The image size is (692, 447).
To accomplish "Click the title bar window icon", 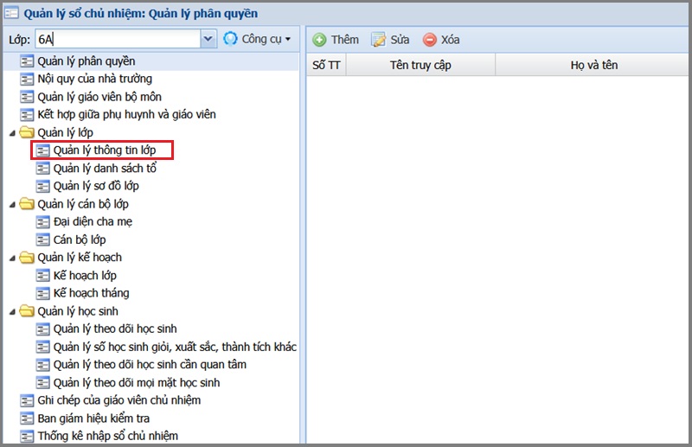I will (11, 13).
